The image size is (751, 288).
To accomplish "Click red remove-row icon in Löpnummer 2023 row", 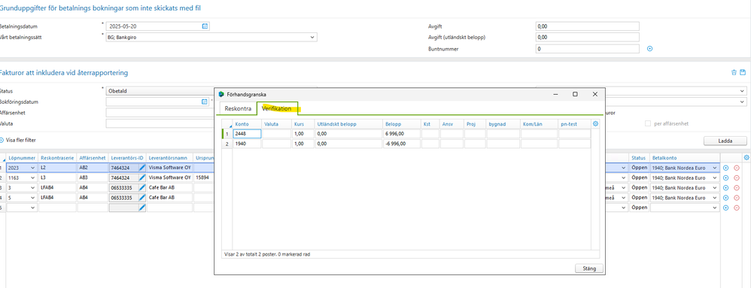I will click(x=737, y=168).
